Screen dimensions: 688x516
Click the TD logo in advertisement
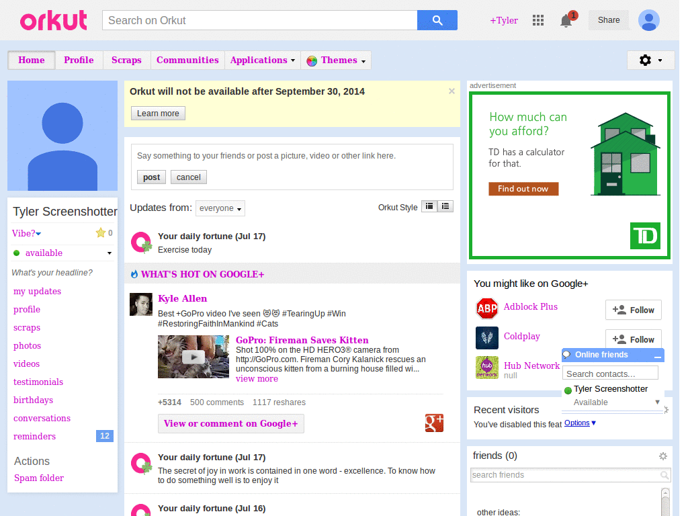645,236
